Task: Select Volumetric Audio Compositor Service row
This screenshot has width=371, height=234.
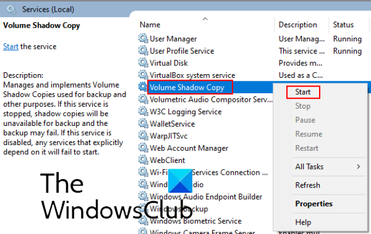Action: click(211, 99)
